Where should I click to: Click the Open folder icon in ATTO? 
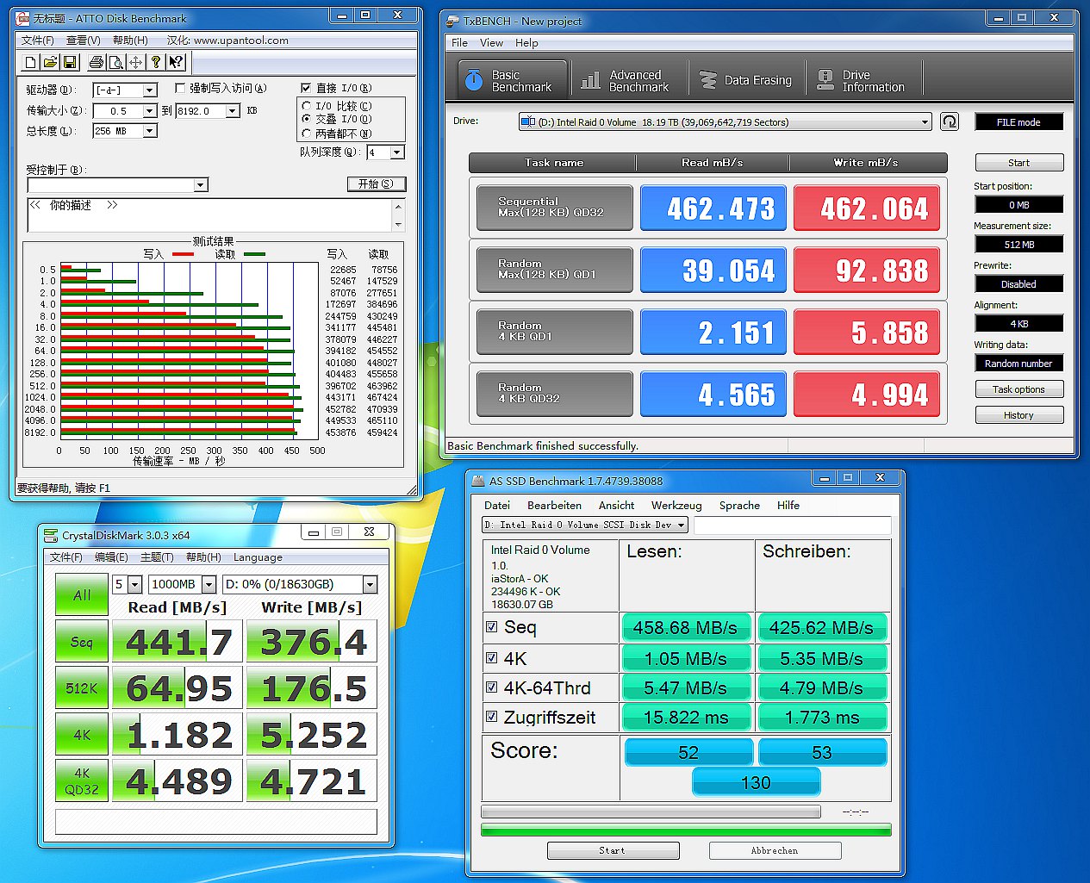pos(50,62)
